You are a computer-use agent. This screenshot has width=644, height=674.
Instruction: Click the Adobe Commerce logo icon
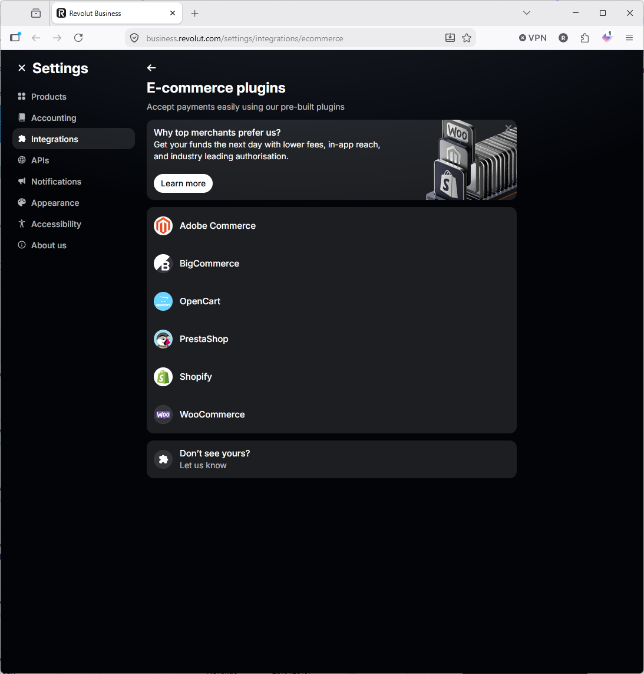click(x=163, y=226)
